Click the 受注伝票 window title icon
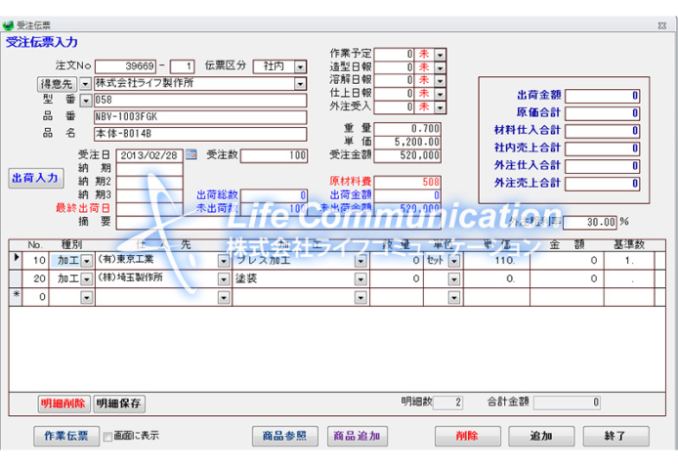Screen dimensions: 678x467 tap(9, 25)
